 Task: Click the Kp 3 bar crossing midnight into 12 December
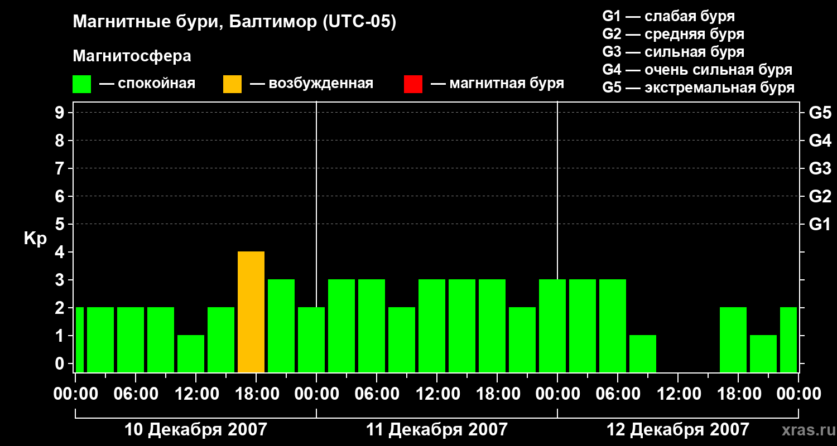click(552, 326)
